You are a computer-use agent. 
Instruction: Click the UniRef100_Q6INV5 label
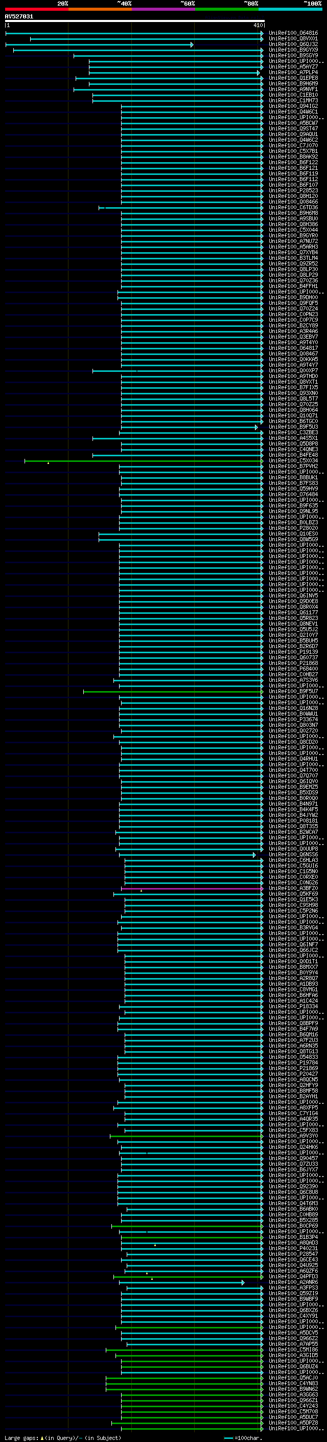pos(293,595)
